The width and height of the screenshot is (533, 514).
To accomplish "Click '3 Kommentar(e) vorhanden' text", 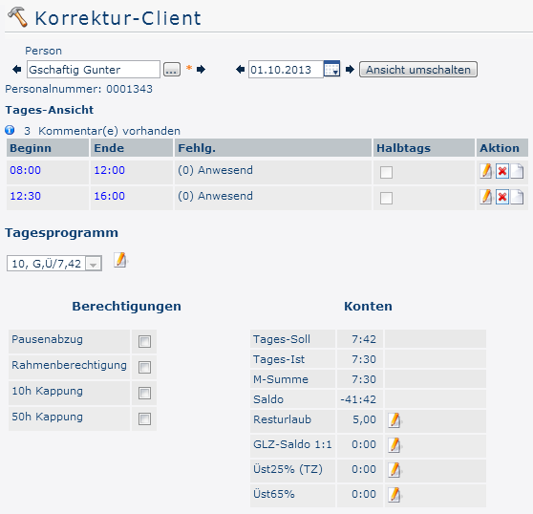I will [x=102, y=131].
